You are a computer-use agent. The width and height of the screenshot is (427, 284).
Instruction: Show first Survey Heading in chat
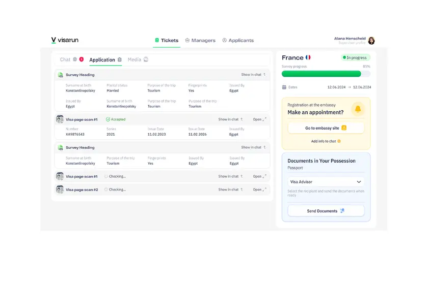(x=253, y=74)
